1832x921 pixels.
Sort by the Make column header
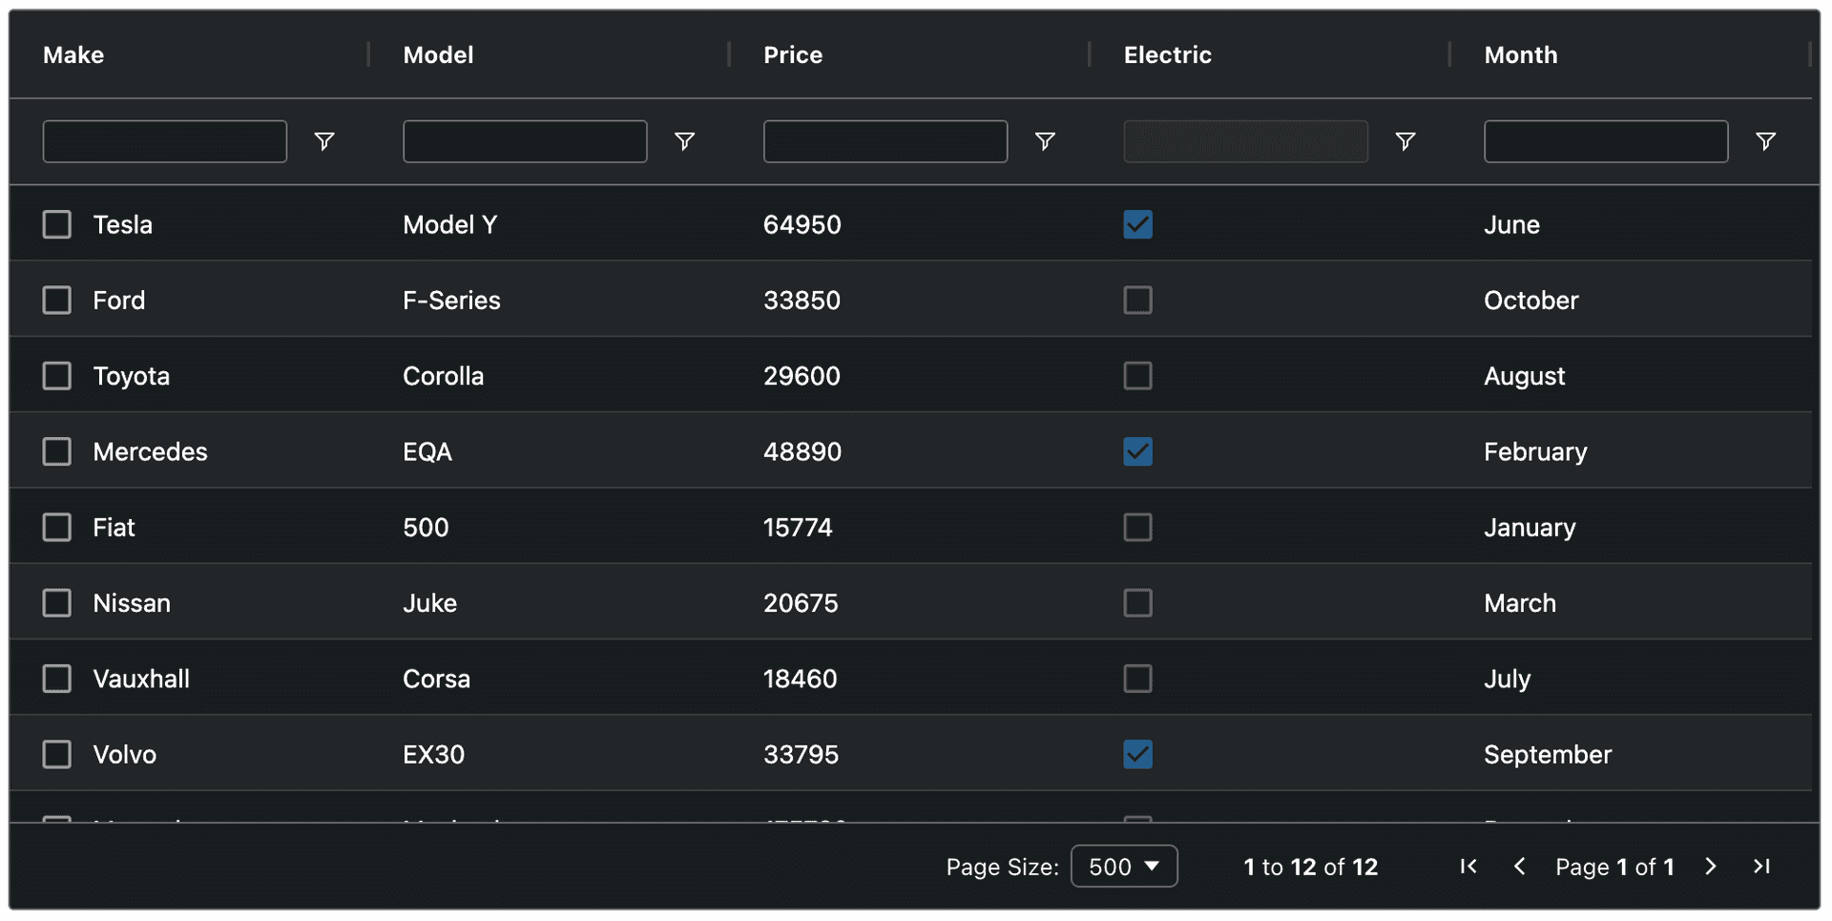73,54
